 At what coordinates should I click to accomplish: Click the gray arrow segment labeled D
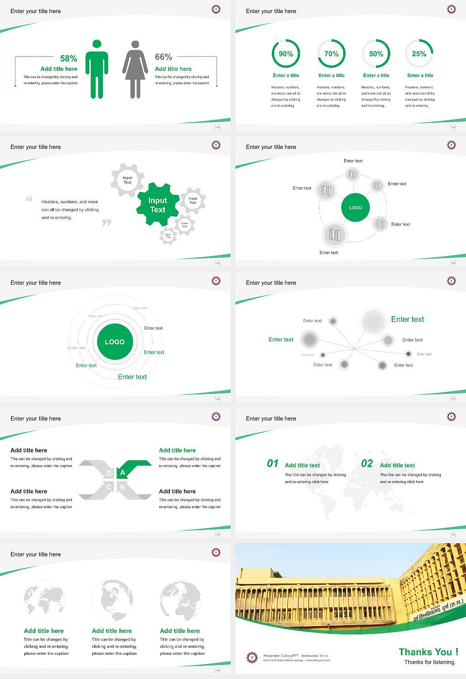97,469
